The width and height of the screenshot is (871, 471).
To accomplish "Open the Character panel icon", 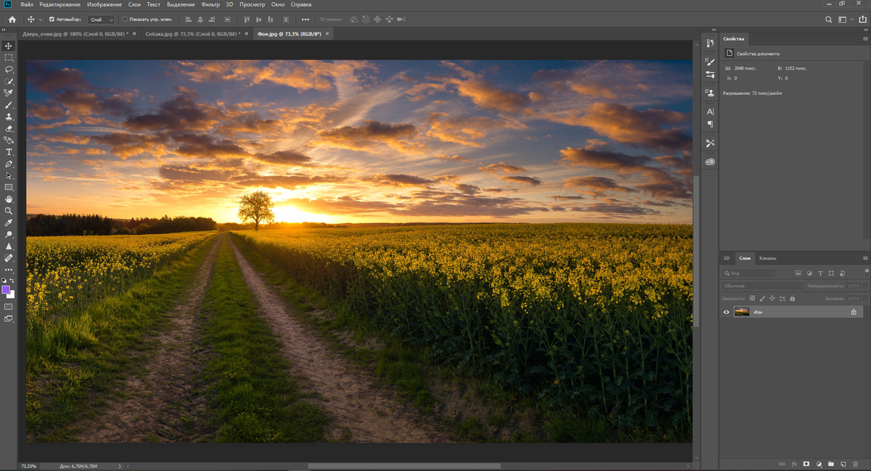I will tap(710, 112).
